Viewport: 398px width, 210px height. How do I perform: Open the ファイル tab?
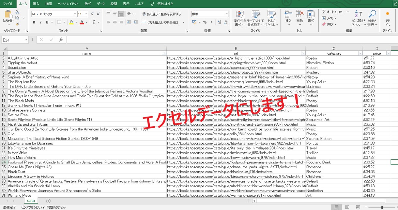click(8, 4)
